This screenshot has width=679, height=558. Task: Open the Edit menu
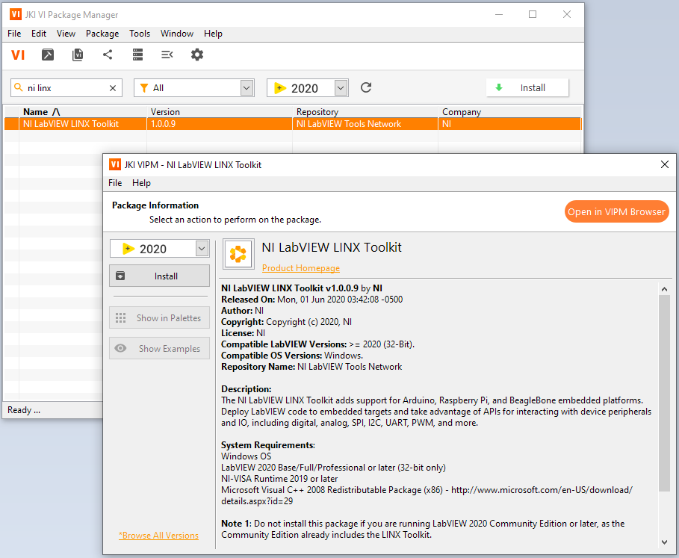[x=39, y=34]
